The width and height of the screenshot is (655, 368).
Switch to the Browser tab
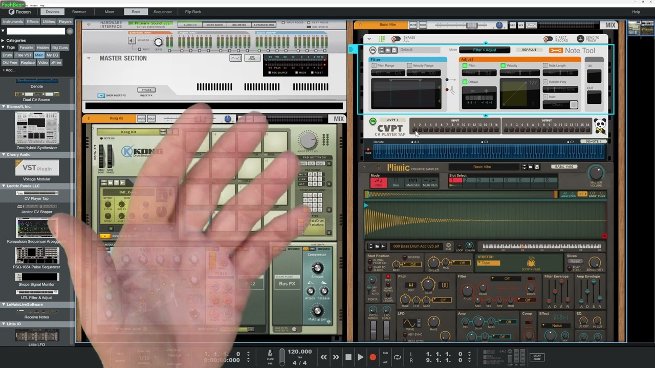pyautogui.click(x=79, y=12)
